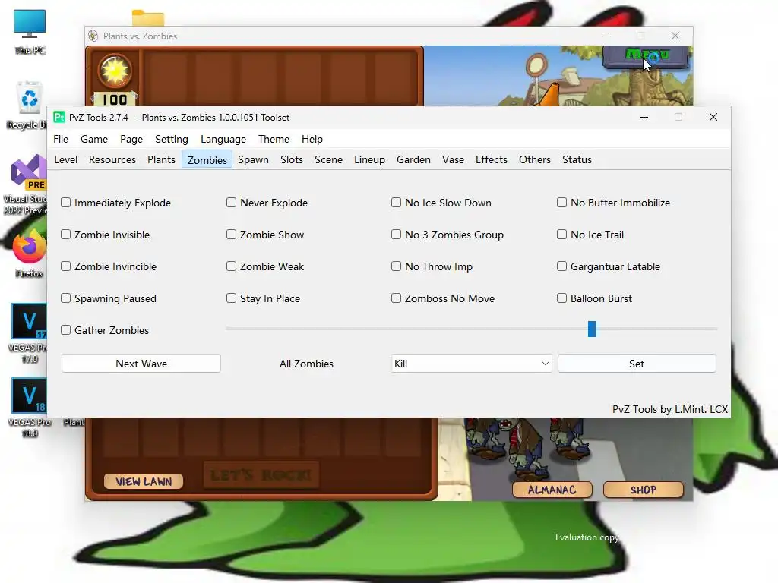Toggle Stay In Place checkbox
The width and height of the screenshot is (778, 583).
pyautogui.click(x=231, y=298)
